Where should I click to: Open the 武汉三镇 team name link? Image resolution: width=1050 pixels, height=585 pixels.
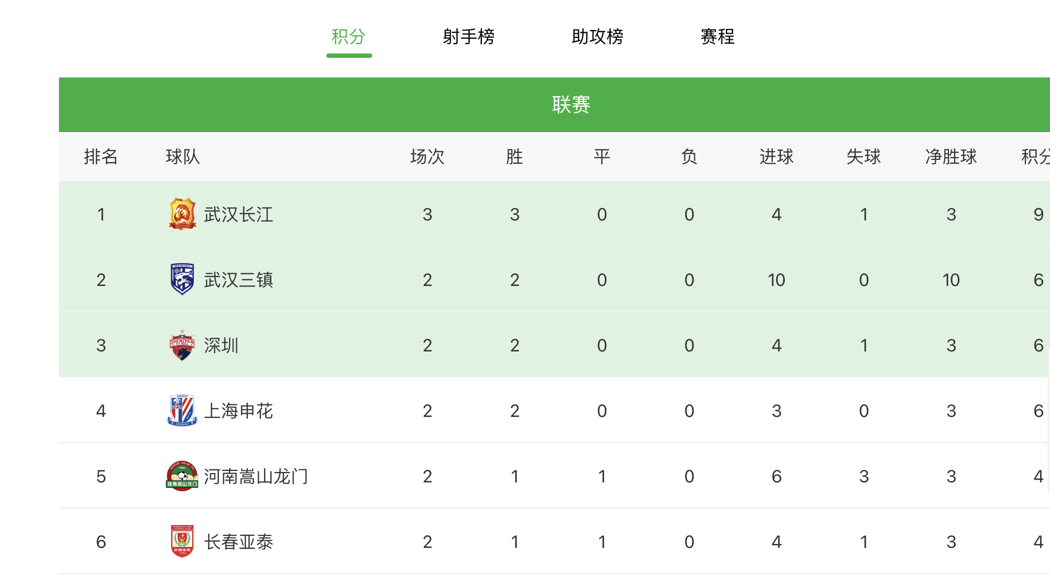pos(238,280)
